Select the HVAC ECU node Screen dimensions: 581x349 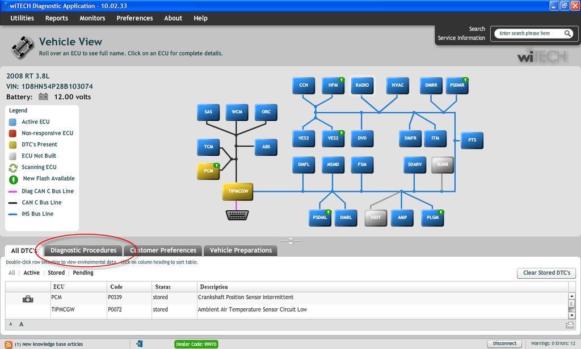click(x=398, y=86)
